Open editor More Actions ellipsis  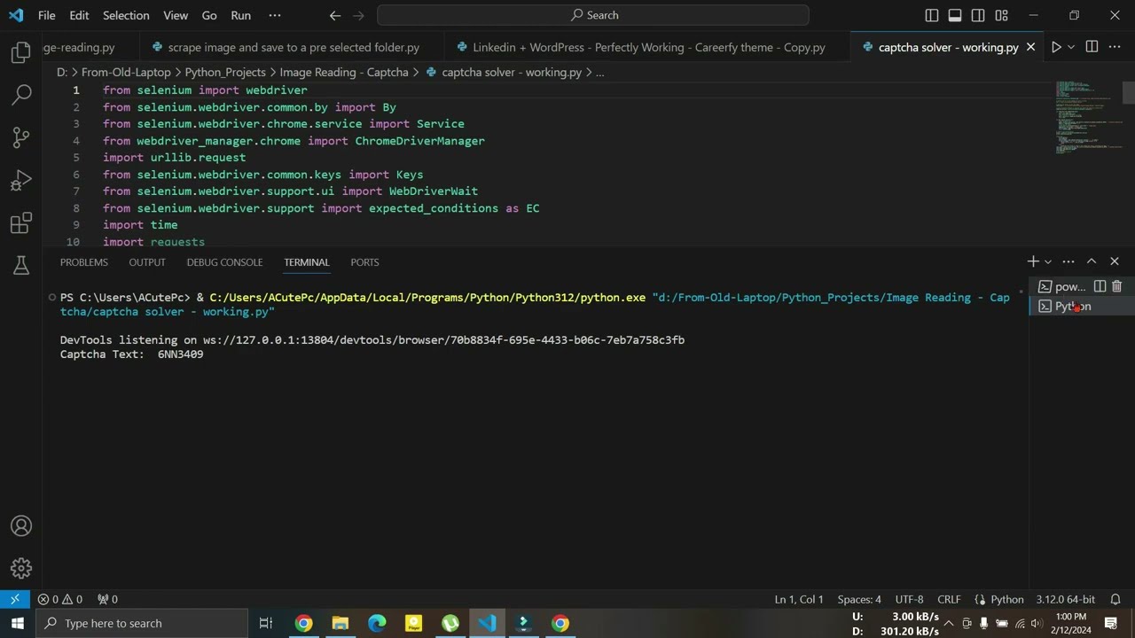(x=1115, y=47)
